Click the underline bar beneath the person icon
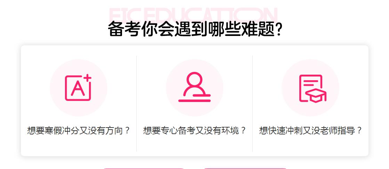This screenshot has height=169, width=389. point(195,101)
